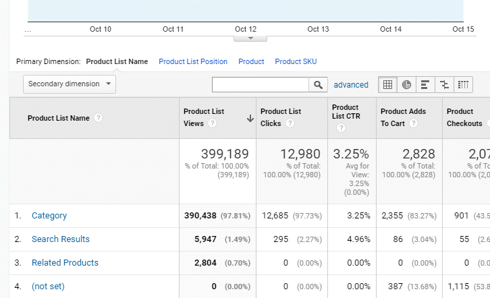Select the comparison view icon
Screen dimensions: 490x298
(444, 84)
